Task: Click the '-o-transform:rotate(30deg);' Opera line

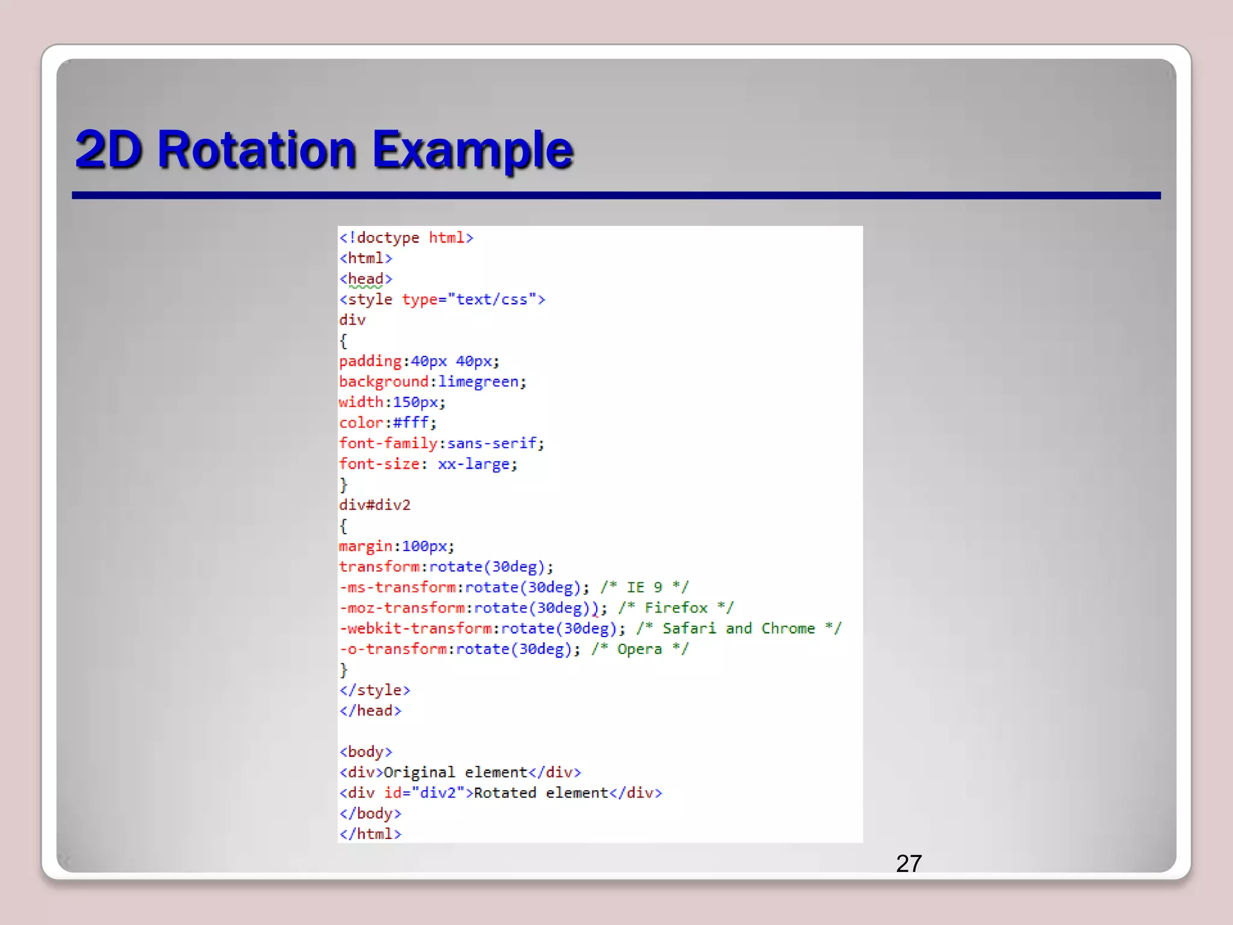Action: click(459, 649)
